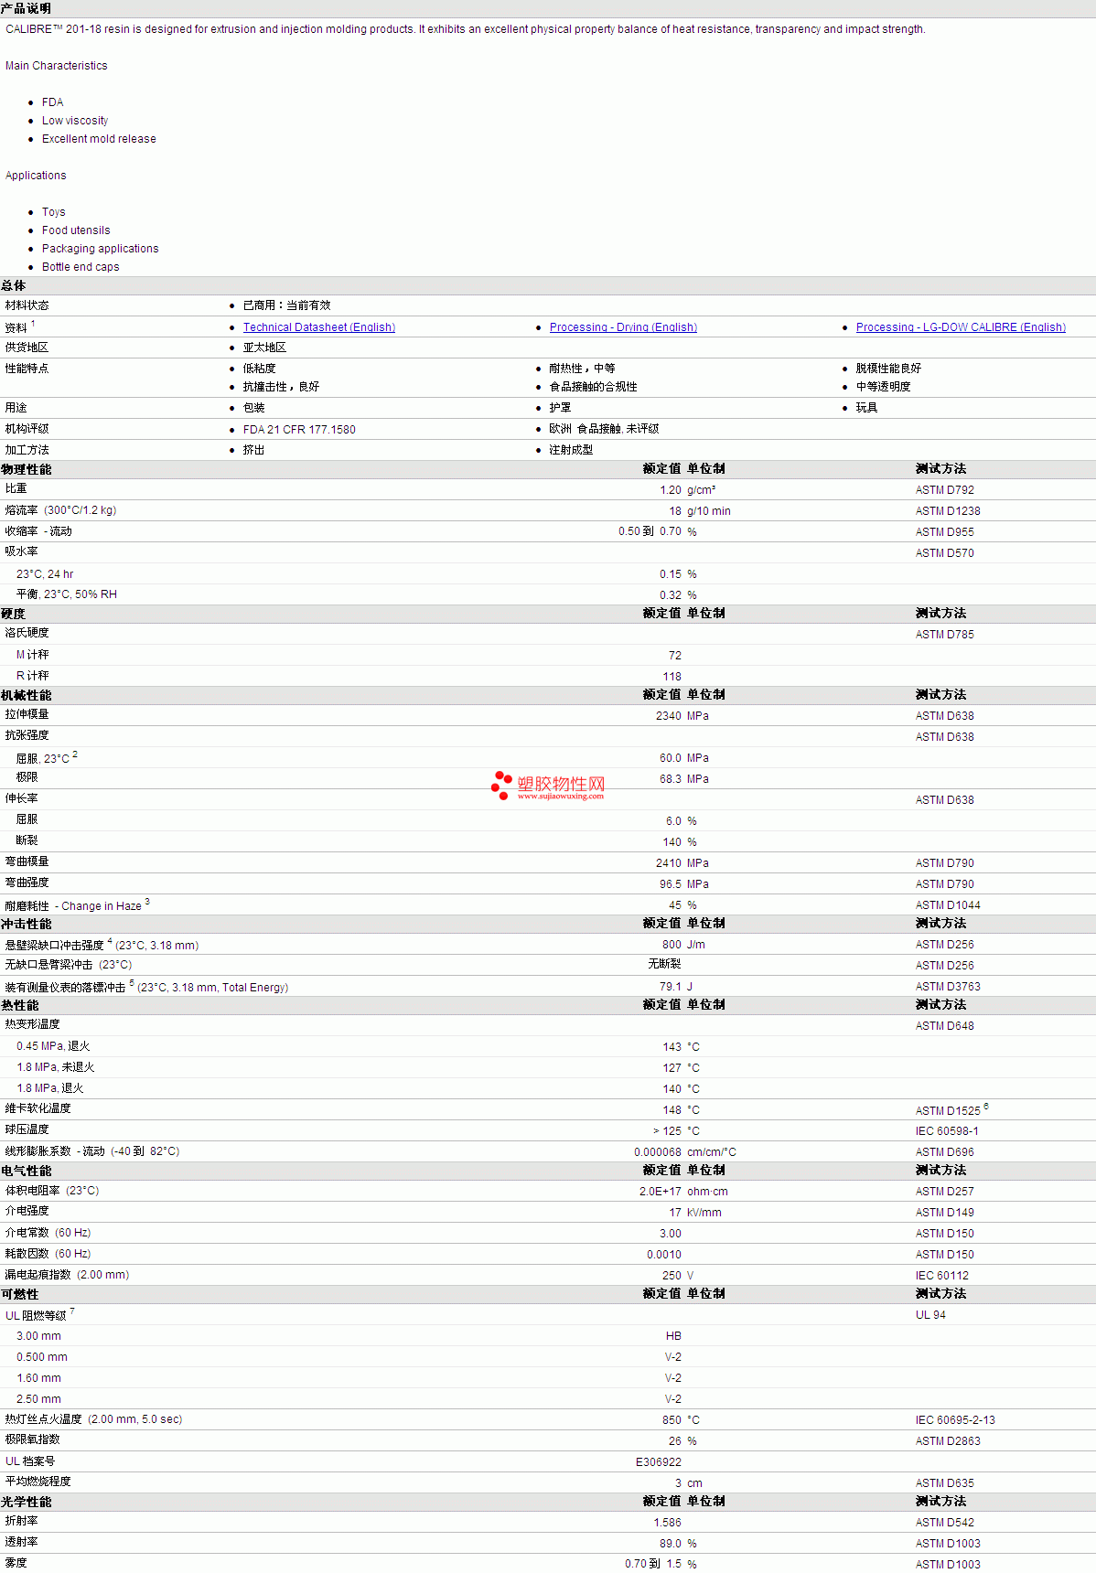
Task: Click the '可燃性' section header
Action: [x=20, y=1294]
